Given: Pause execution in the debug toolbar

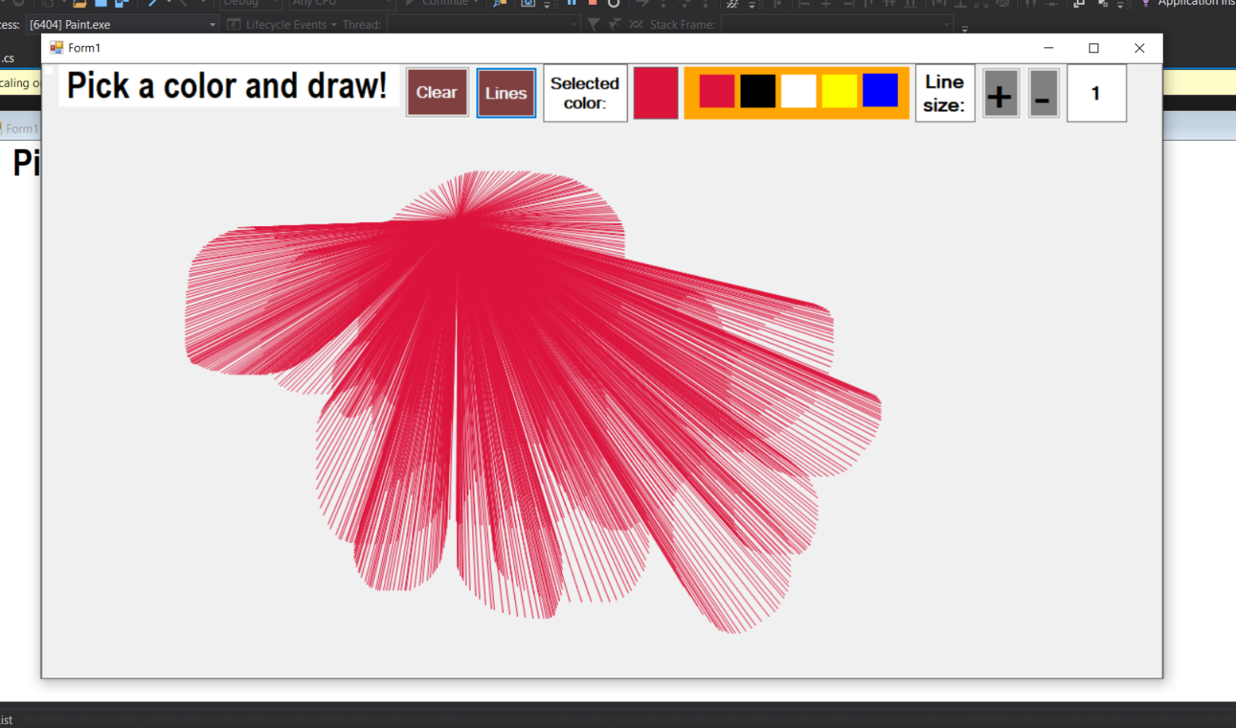Looking at the screenshot, I should pyautogui.click(x=572, y=3).
